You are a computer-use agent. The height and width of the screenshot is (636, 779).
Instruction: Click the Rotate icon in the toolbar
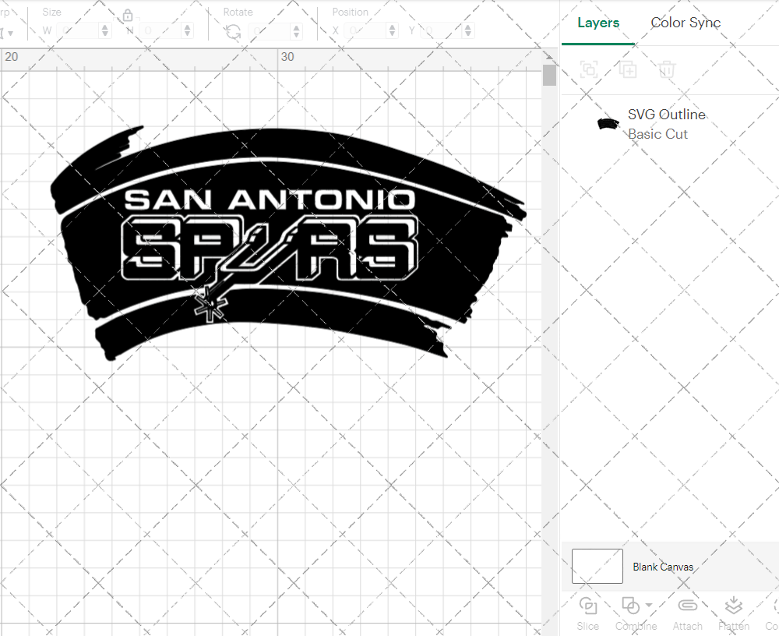232,31
